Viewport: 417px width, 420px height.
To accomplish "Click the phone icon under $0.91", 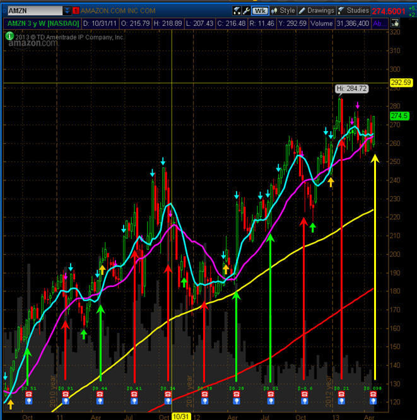I will click(66, 394).
